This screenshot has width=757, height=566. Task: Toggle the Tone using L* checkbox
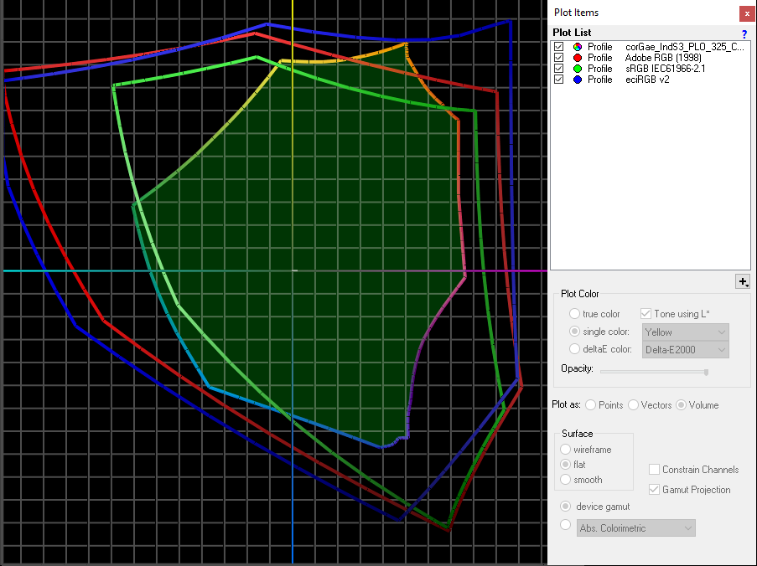click(646, 314)
